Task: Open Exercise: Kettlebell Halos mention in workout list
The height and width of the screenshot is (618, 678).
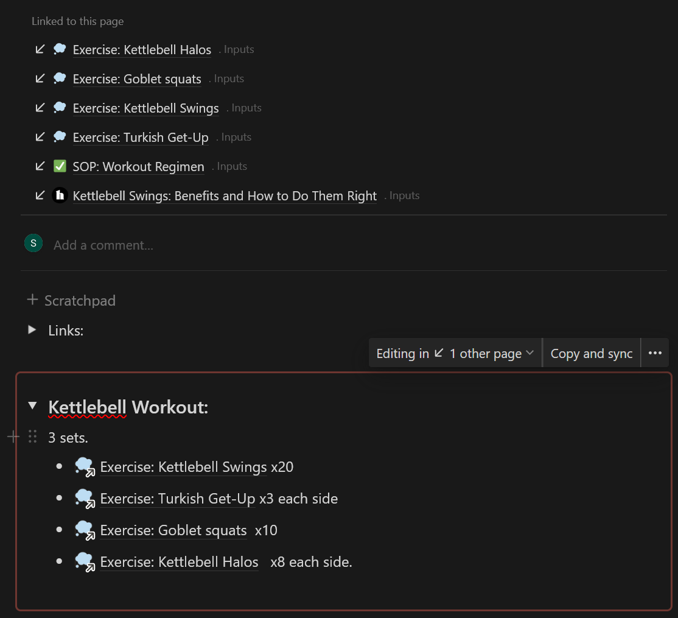Action: tap(179, 562)
